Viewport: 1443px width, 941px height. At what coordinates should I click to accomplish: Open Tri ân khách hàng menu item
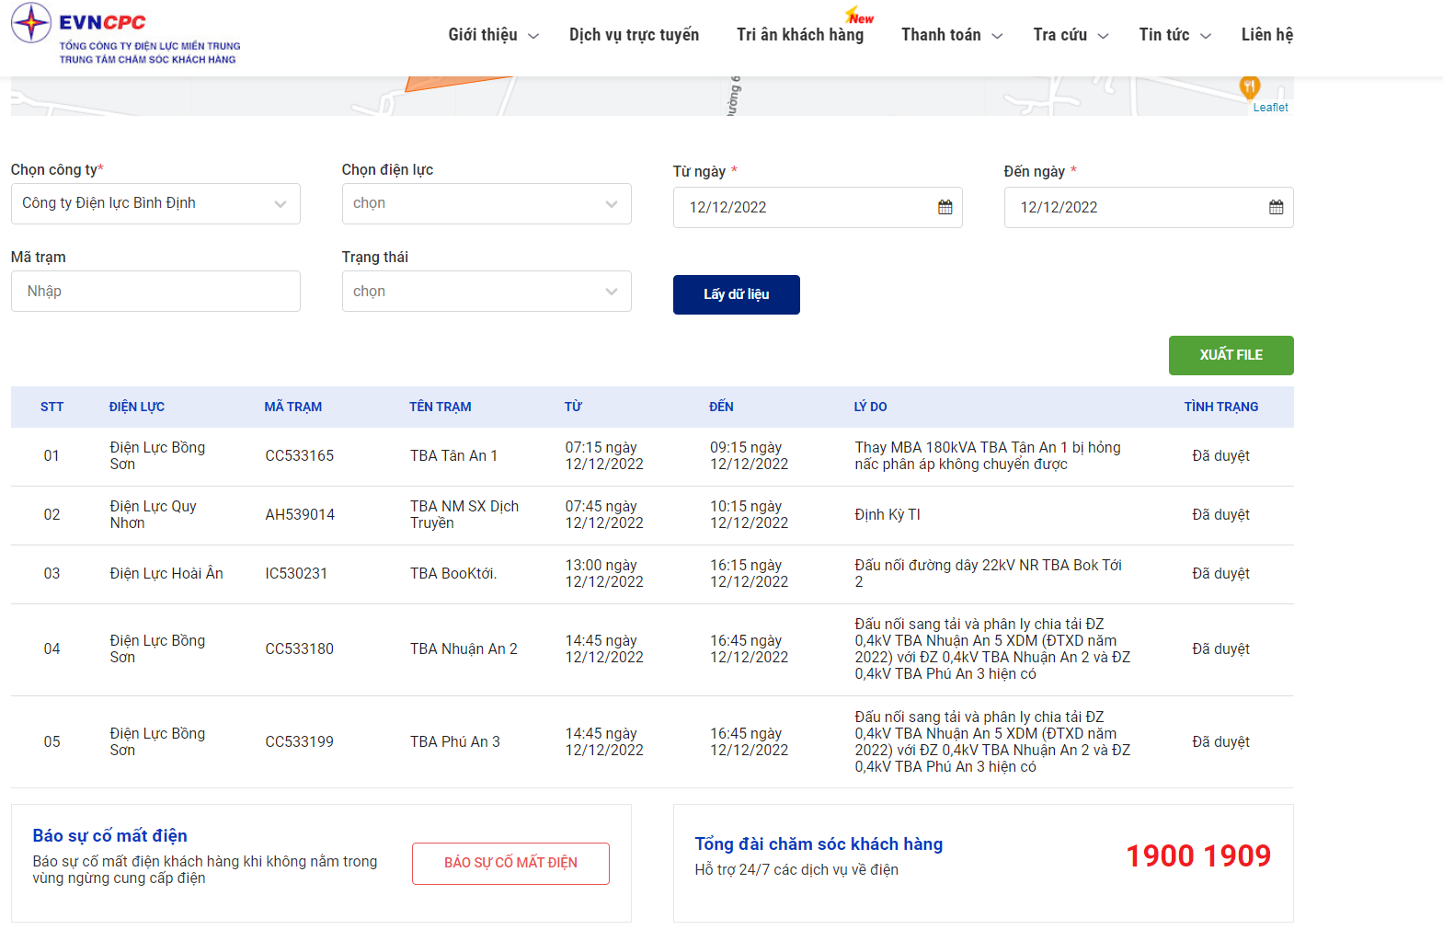click(800, 35)
